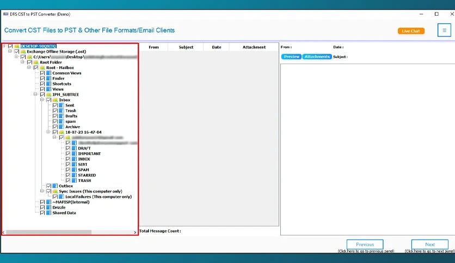Collapse the Inbox node under IPM_SUBTREE
The height and width of the screenshot is (263, 455).
coord(42,99)
